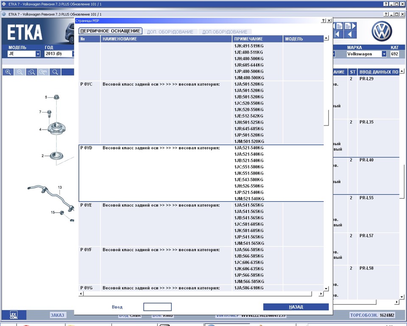Click the НАИМЕНОВАНИЕ column header
This screenshot has width=407, height=326.
tap(166, 39)
